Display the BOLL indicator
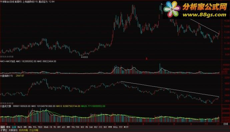This screenshot has width=230, height=132. point(116,127)
